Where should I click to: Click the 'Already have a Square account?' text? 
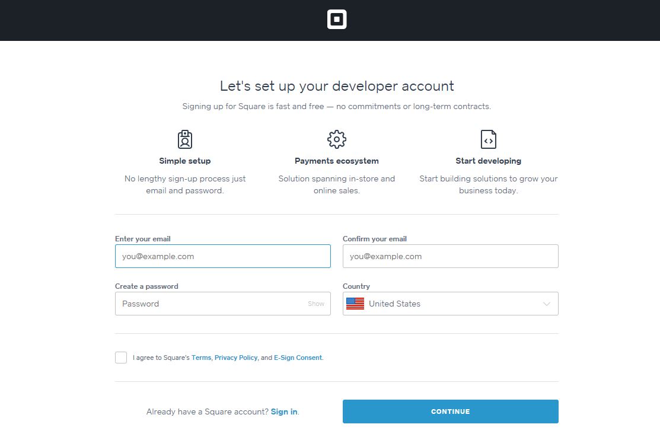tap(207, 412)
